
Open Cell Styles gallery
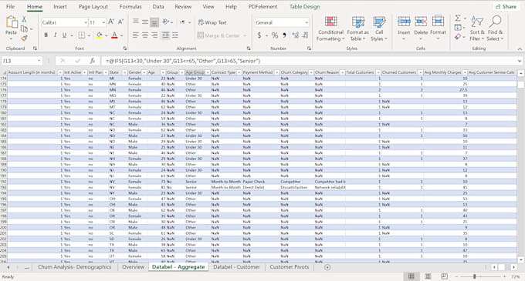(379, 28)
